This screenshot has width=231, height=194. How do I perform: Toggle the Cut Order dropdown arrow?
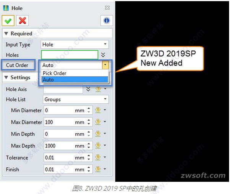[105, 65]
